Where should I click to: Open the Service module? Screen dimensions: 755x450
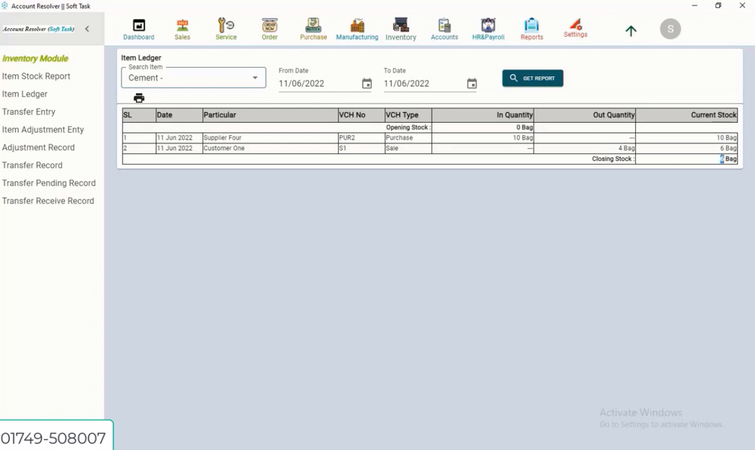pyautogui.click(x=225, y=28)
